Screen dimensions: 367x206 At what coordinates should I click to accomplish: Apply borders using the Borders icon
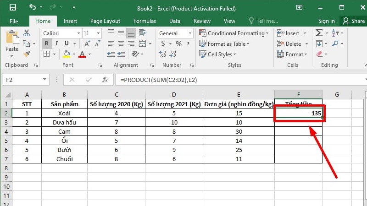pos(47,54)
